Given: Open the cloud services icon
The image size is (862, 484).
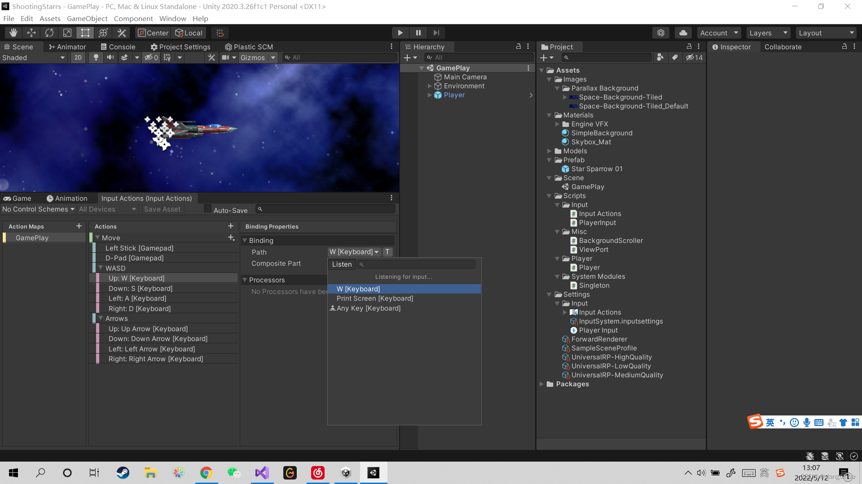Looking at the screenshot, I should click(x=683, y=33).
